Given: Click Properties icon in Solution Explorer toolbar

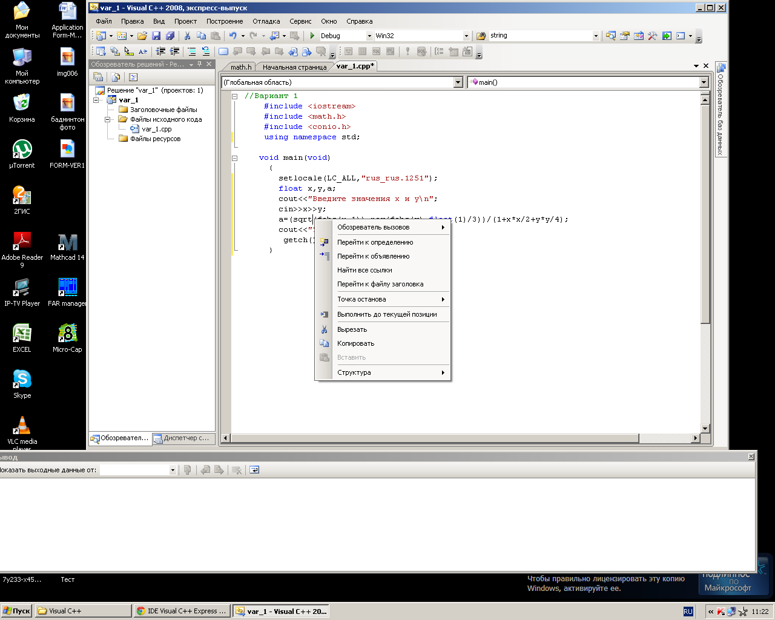Looking at the screenshot, I should click(x=98, y=77).
